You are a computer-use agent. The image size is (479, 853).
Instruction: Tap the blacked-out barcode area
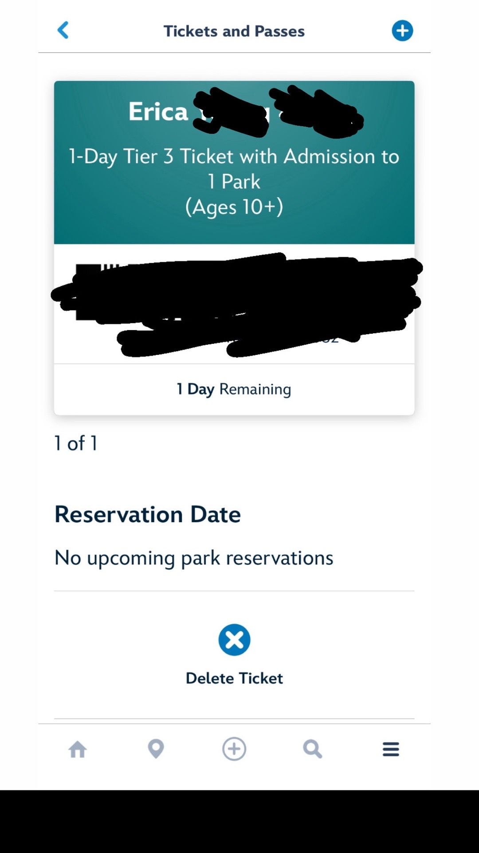pyautogui.click(x=236, y=304)
